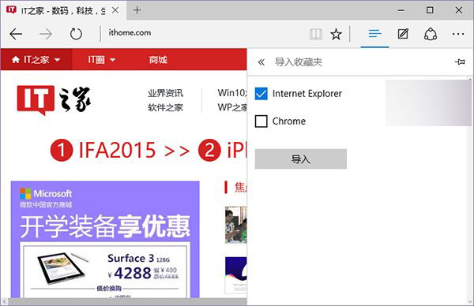
Task: Open the 软件之家 link
Action: [165, 107]
